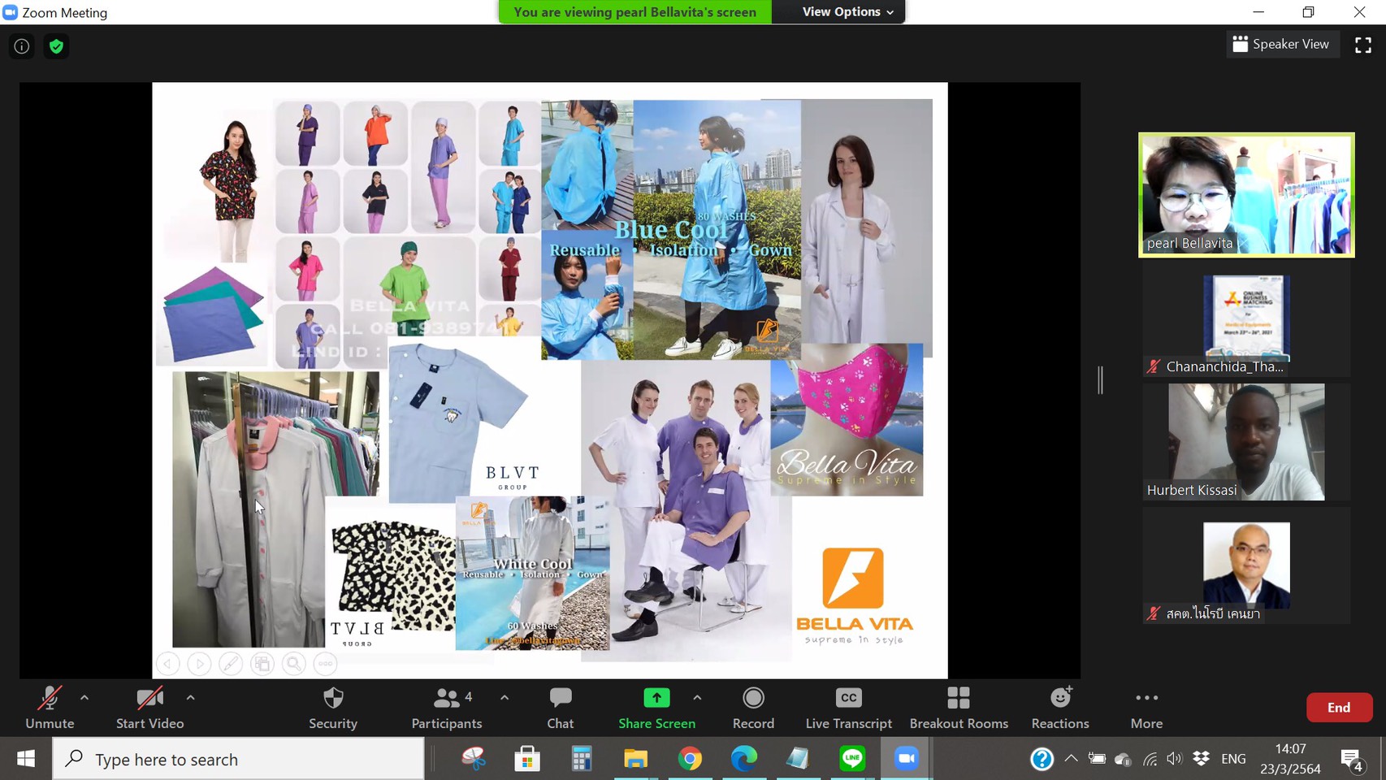Open the Chat panel

click(x=560, y=707)
